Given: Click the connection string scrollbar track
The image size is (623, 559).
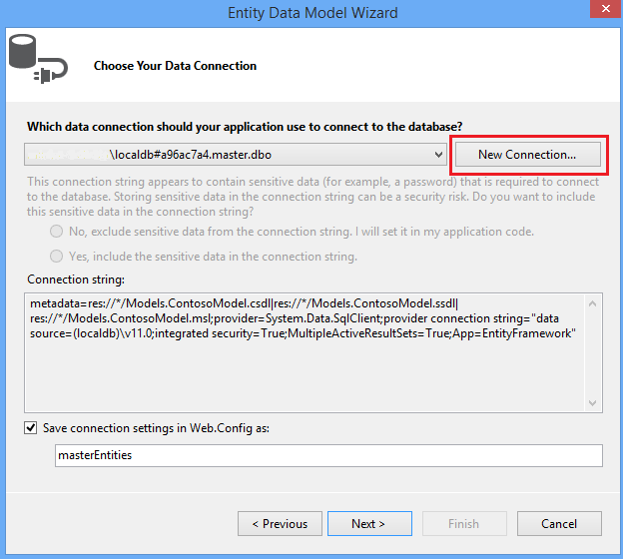Looking at the screenshot, I should click(593, 352).
